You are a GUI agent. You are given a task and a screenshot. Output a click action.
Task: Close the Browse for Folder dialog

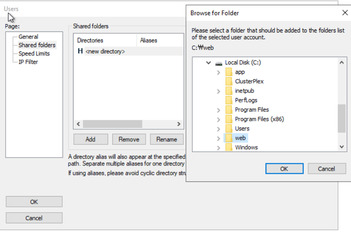(x=345, y=13)
